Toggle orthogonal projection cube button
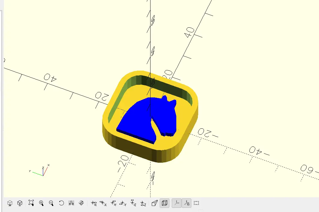 tap(165, 203)
